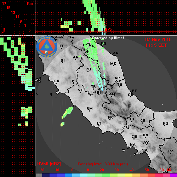
Task: Click the BN city label
Action: click(x=145, y=135)
